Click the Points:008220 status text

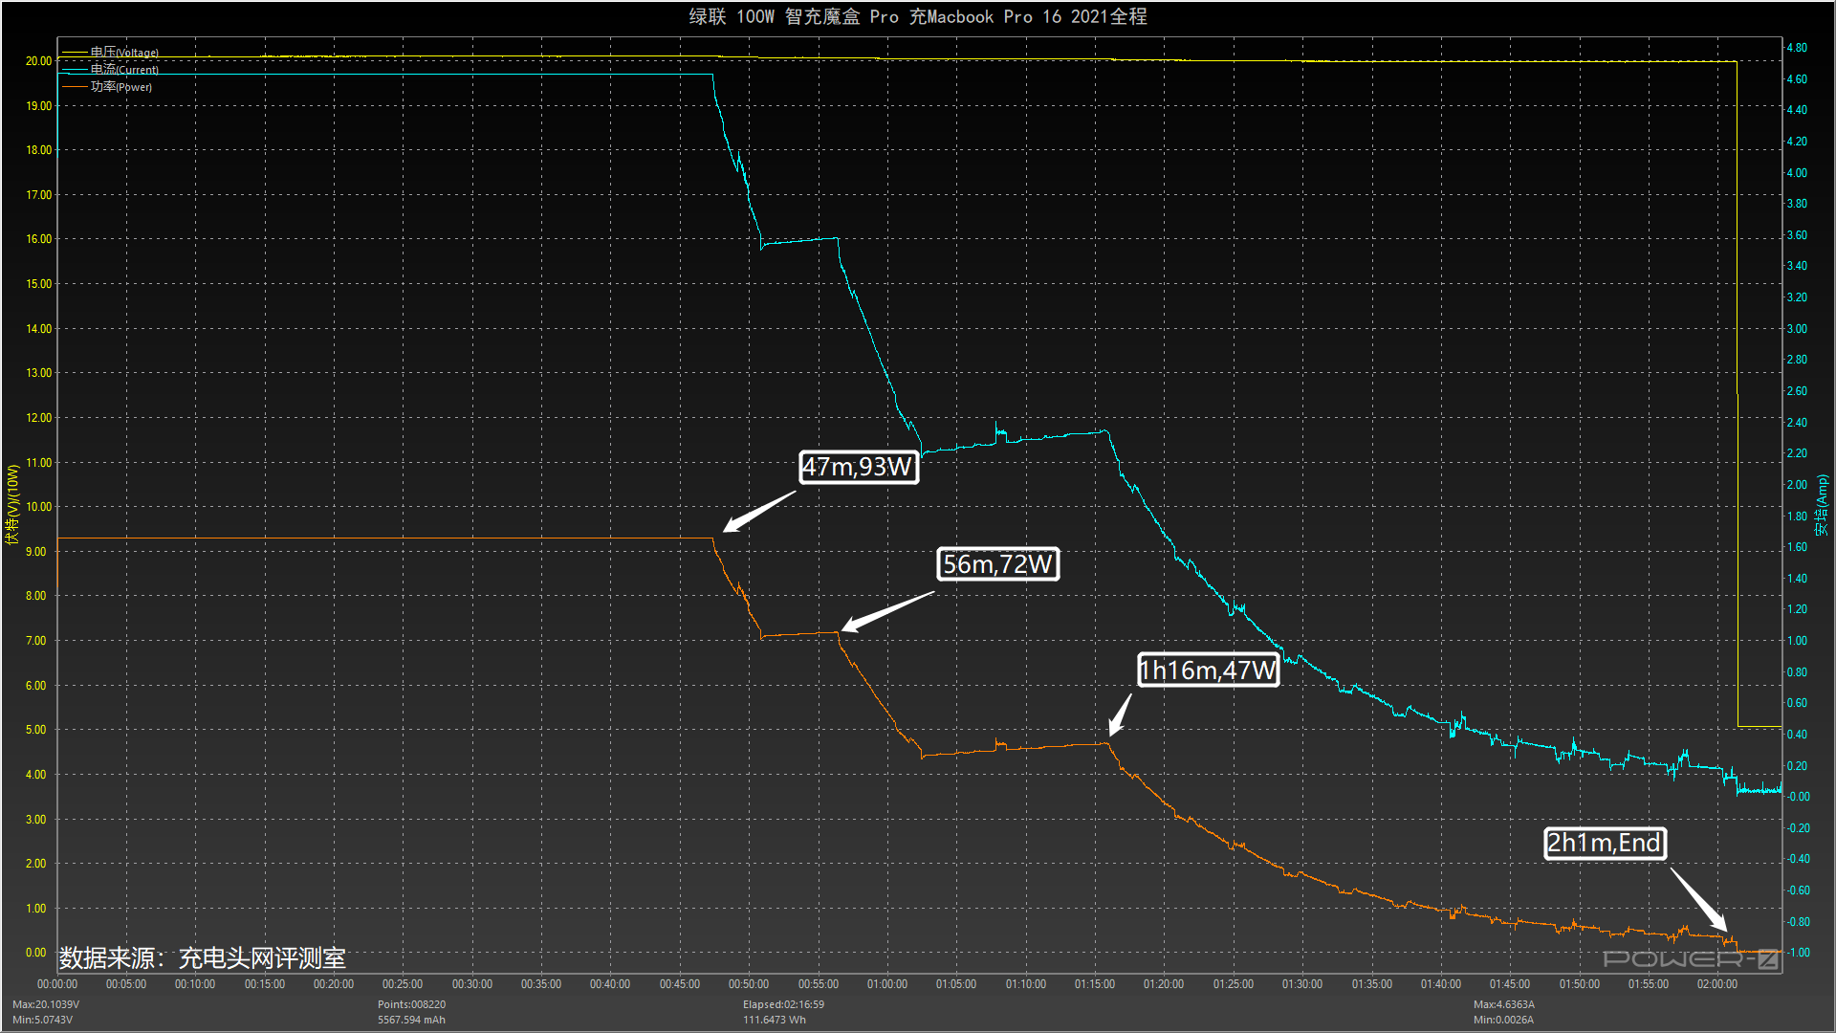411,1004
